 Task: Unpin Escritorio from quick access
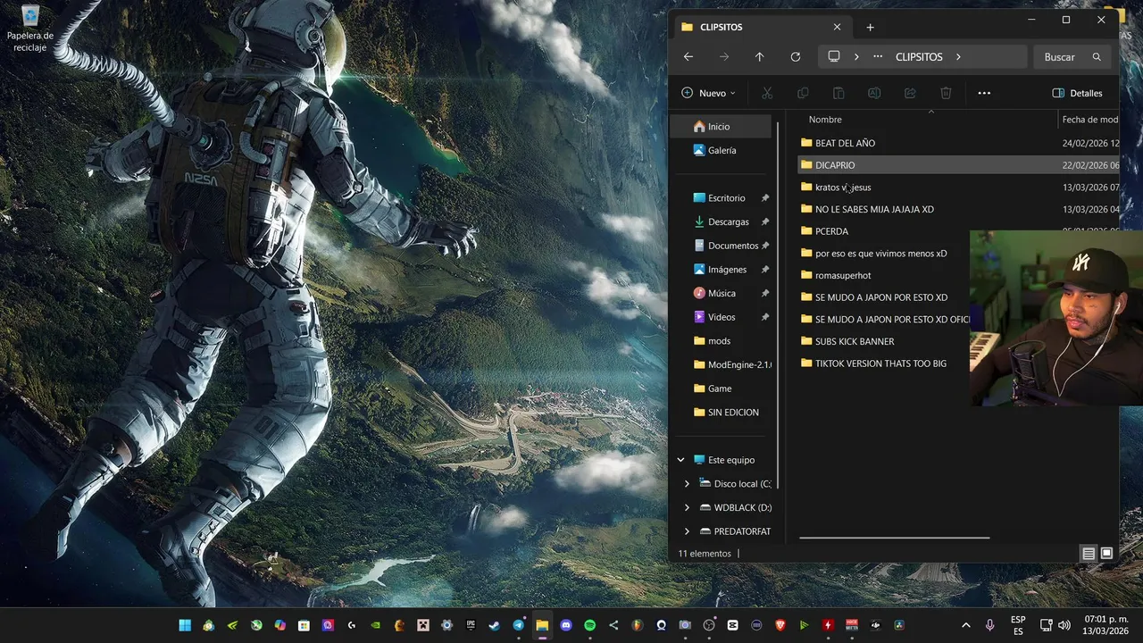coord(765,198)
